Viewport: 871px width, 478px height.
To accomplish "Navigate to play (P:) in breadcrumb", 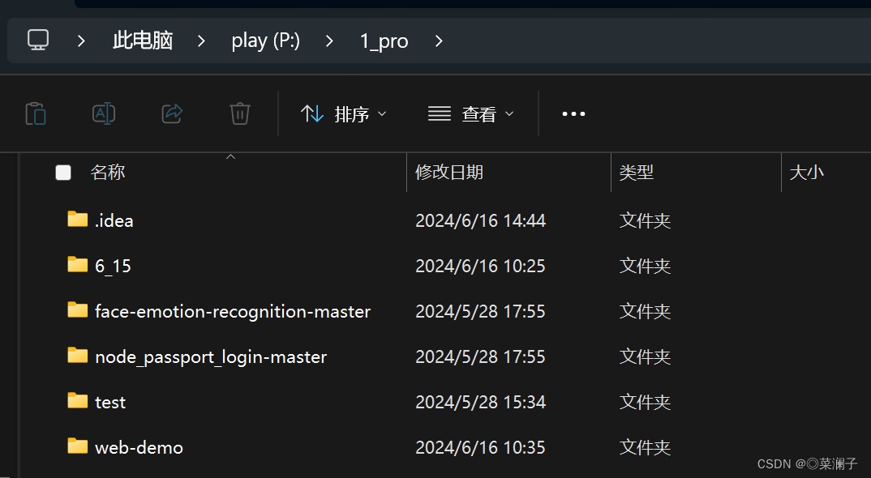I will pos(265,41).
